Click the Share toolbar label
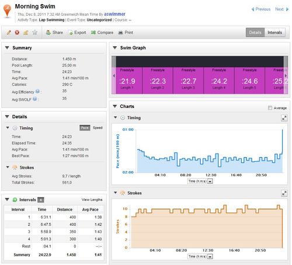The width and height of the screenshot is (292, 265). click(58, 33)
